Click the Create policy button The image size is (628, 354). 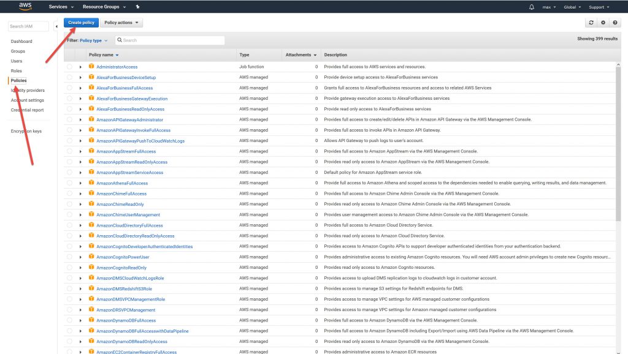[x=81, y=23]
